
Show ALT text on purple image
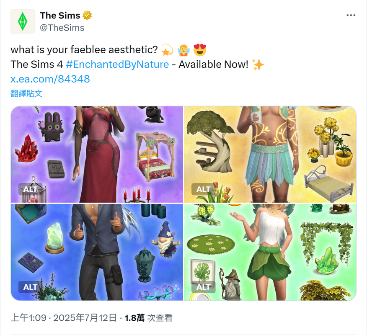click(30, 189)
